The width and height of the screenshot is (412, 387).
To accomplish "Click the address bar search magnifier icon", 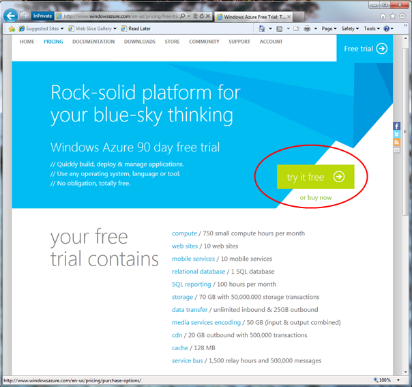I will (182, 16).
